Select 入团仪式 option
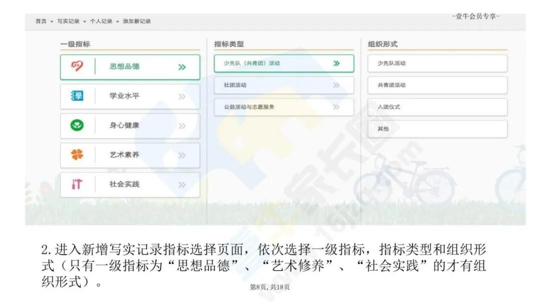Viewport: 540px width, 303px height. [x=388, y=107]
